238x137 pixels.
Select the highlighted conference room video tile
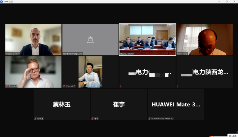point(148,40)
